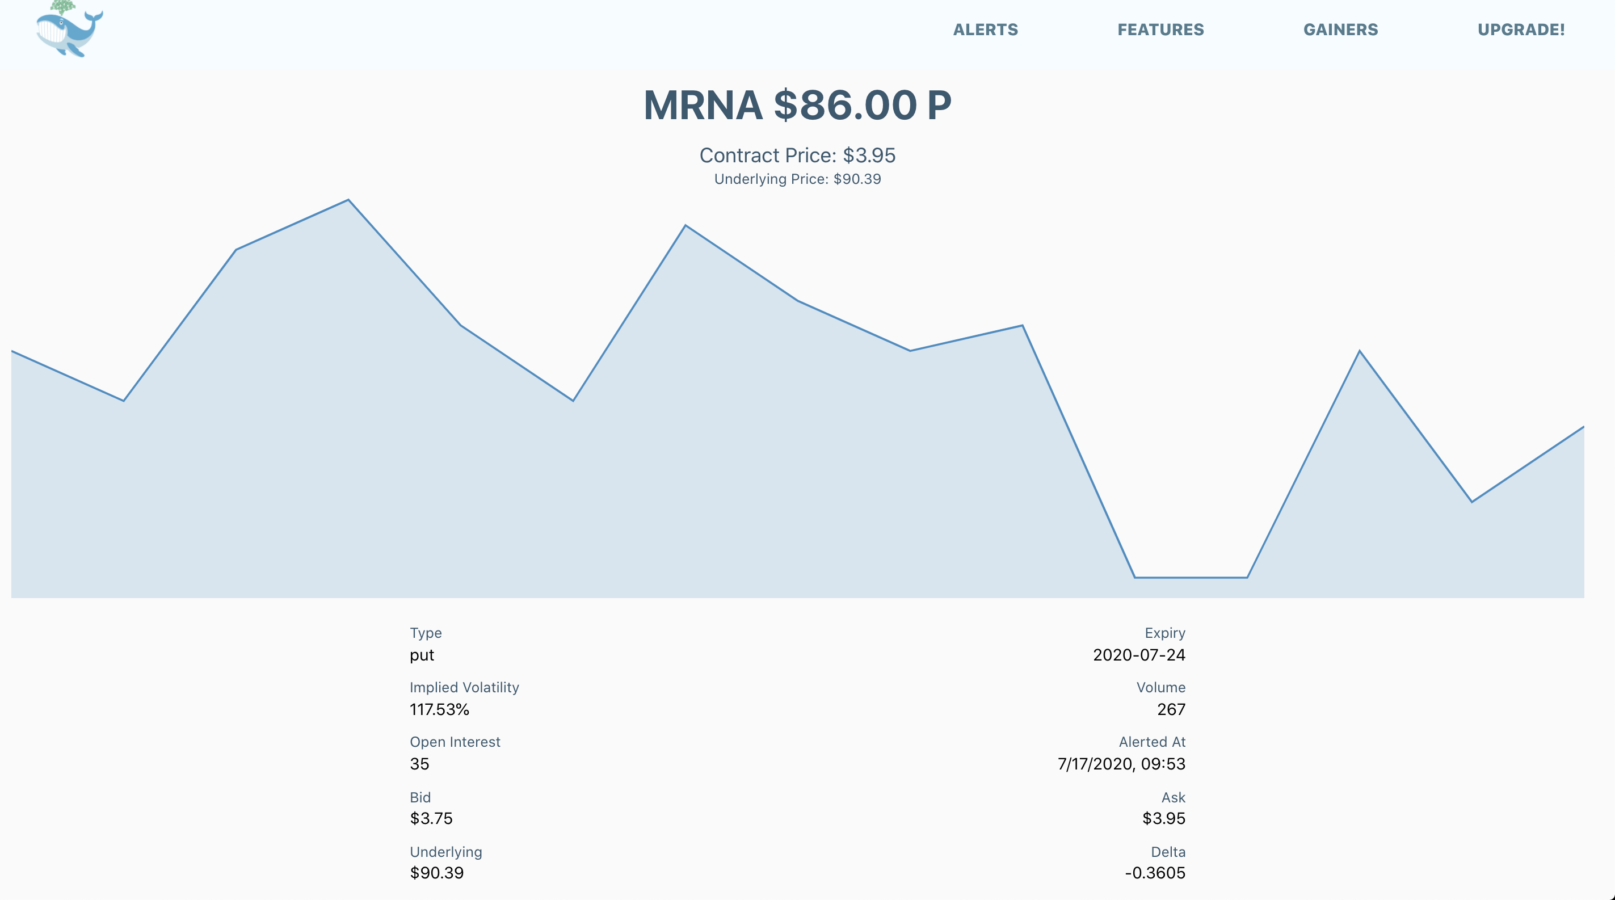Click the Alerted At timestamp
The image size is (1615, 900).
(1121, 764)
